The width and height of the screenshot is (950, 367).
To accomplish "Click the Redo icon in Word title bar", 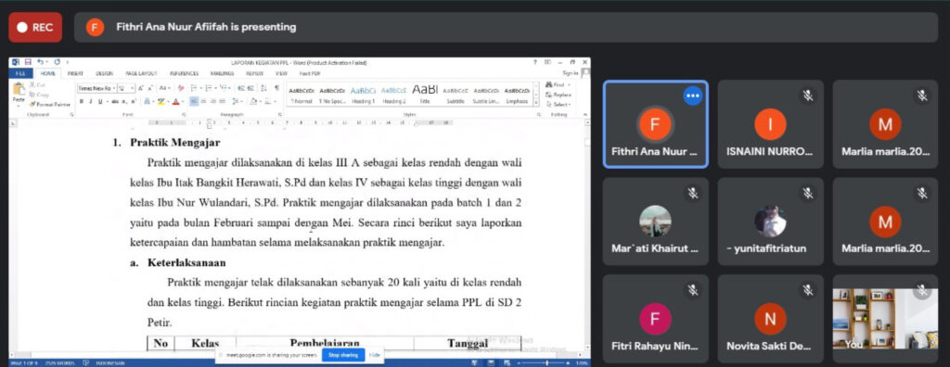I will (57, 62).
